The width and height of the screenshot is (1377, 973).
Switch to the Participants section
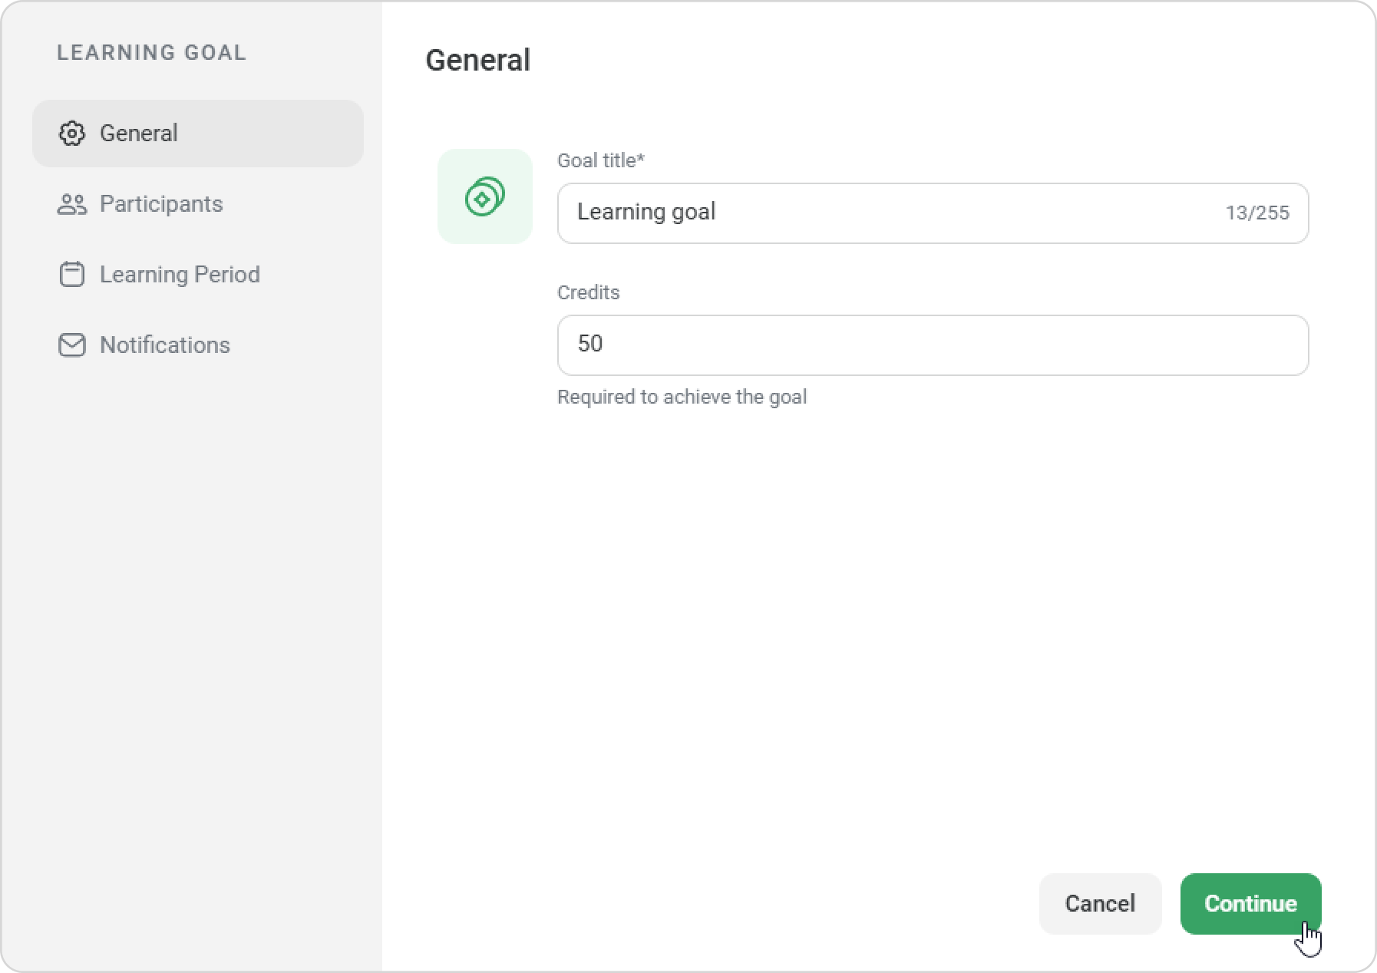(161, 204)
